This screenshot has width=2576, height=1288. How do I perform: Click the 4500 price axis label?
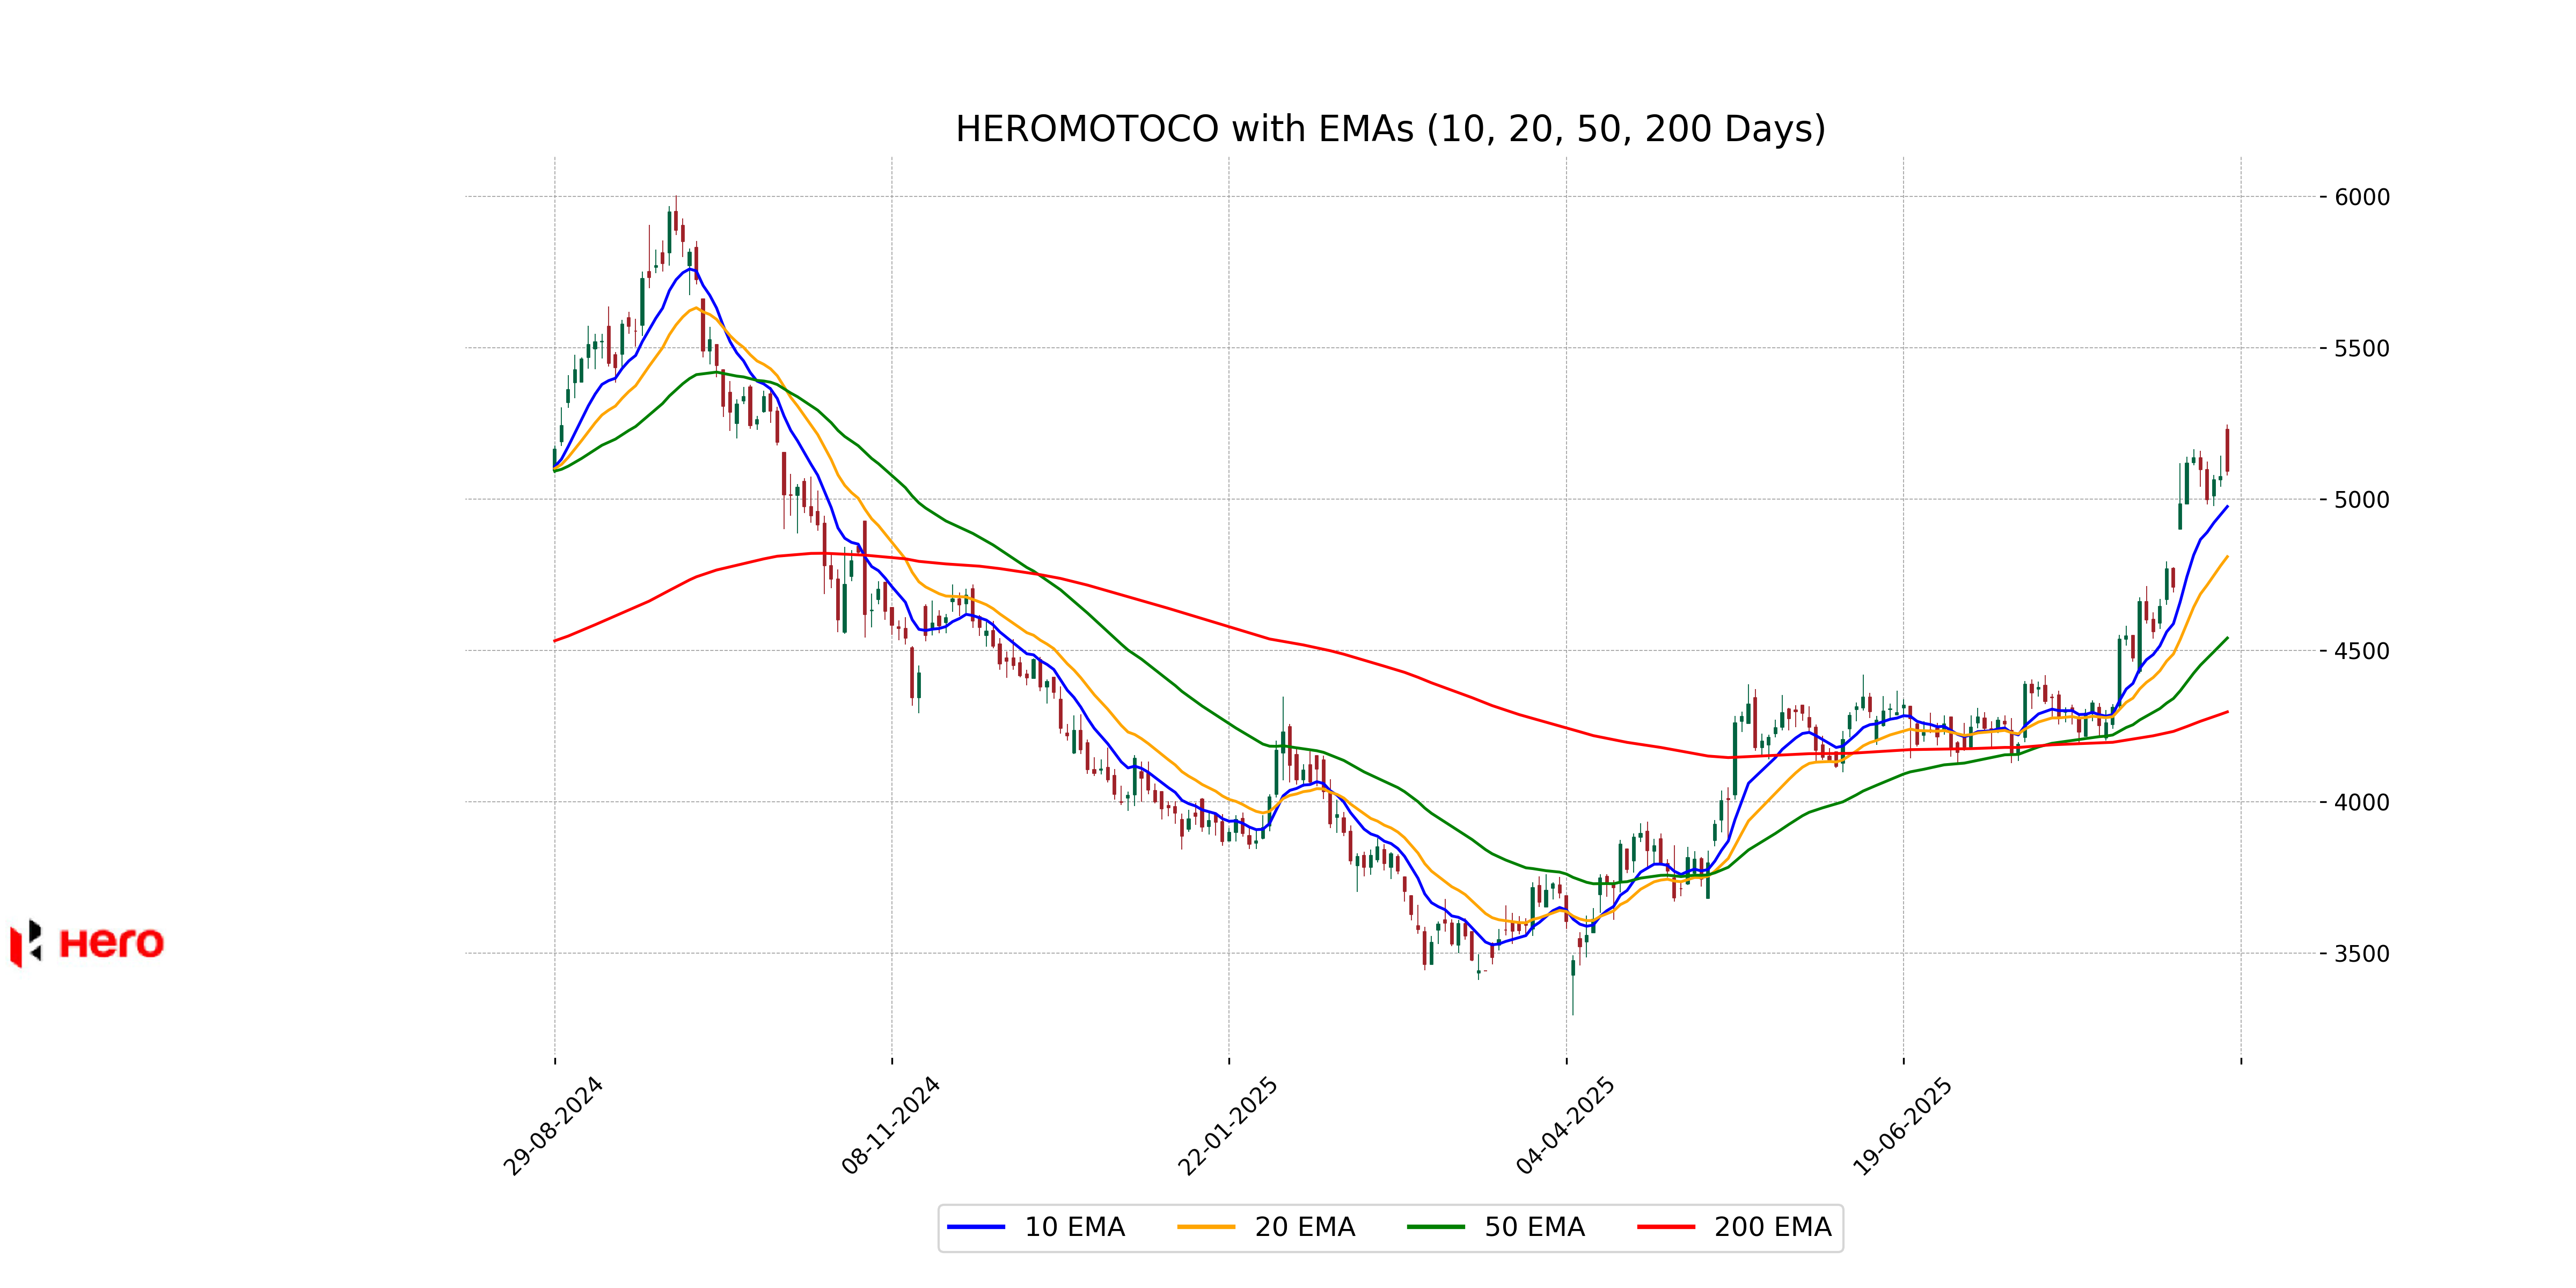click(x=2361, y=651)
